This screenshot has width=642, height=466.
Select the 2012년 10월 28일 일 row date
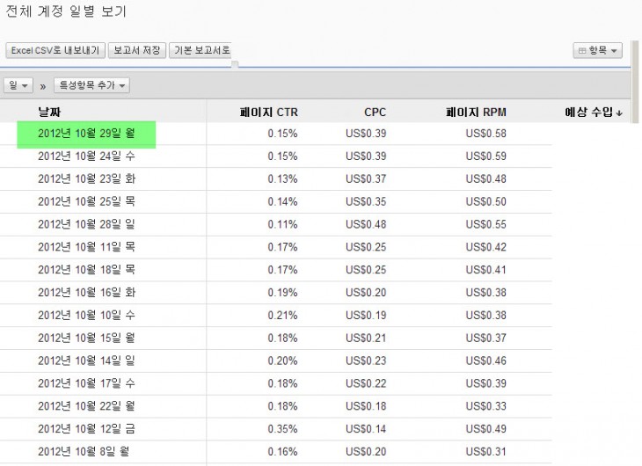tap(86, 224)
